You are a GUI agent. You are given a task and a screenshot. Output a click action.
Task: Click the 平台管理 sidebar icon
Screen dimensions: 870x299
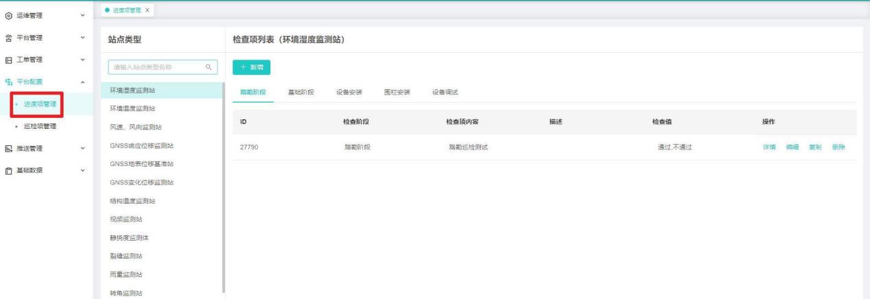click(8, 38)
